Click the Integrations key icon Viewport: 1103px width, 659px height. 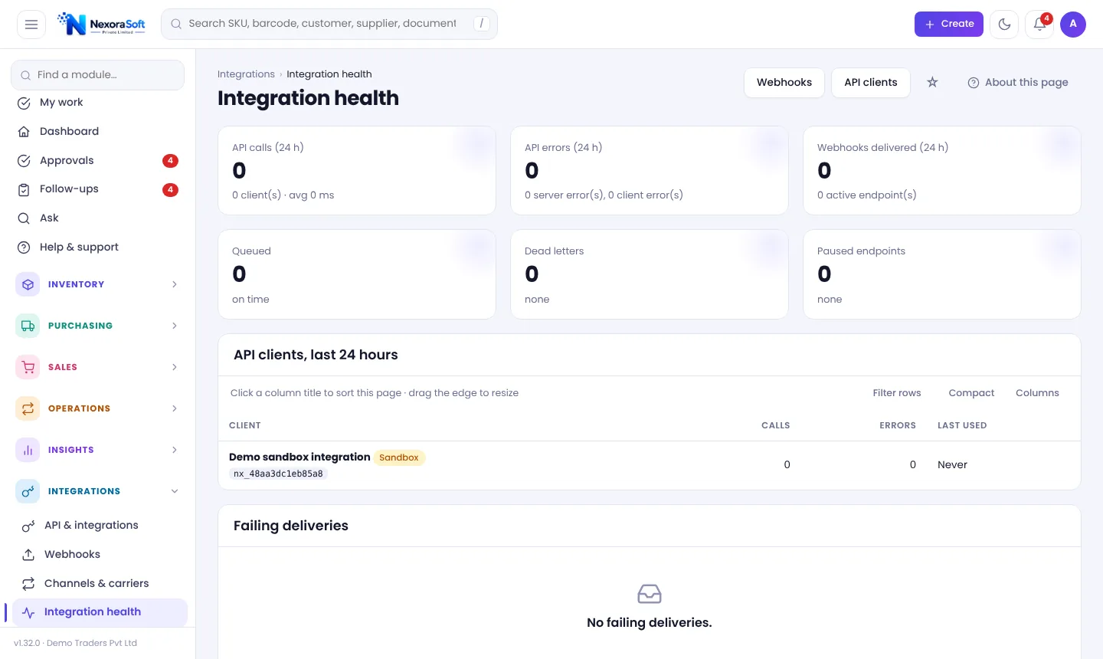[x=28, y=491]
